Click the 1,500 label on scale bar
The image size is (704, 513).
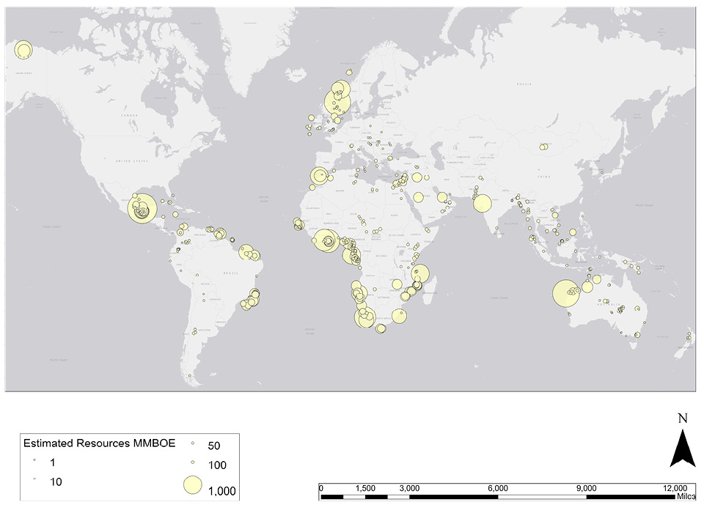coord(364,488)
